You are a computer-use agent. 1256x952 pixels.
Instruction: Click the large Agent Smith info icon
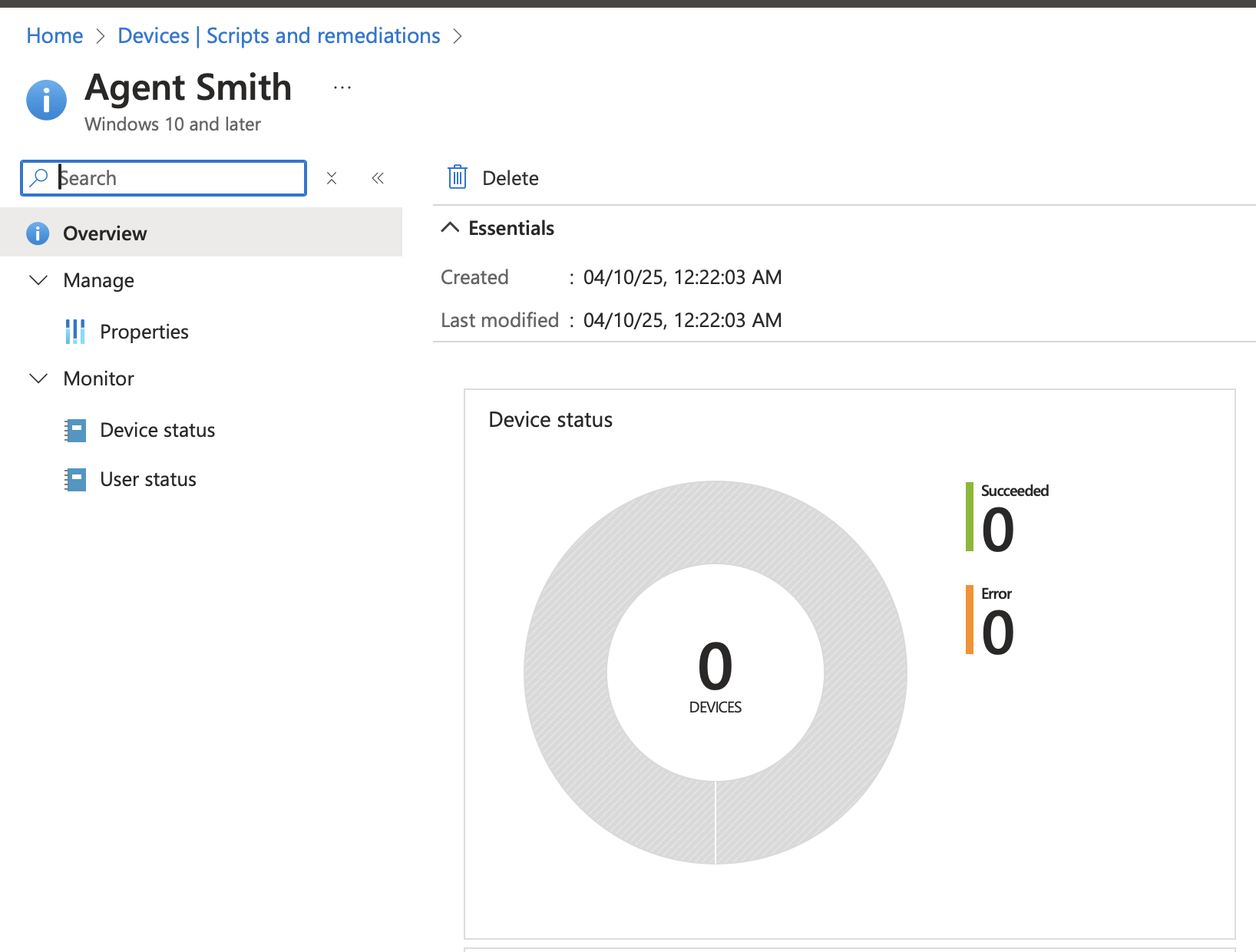click(46, 100)
